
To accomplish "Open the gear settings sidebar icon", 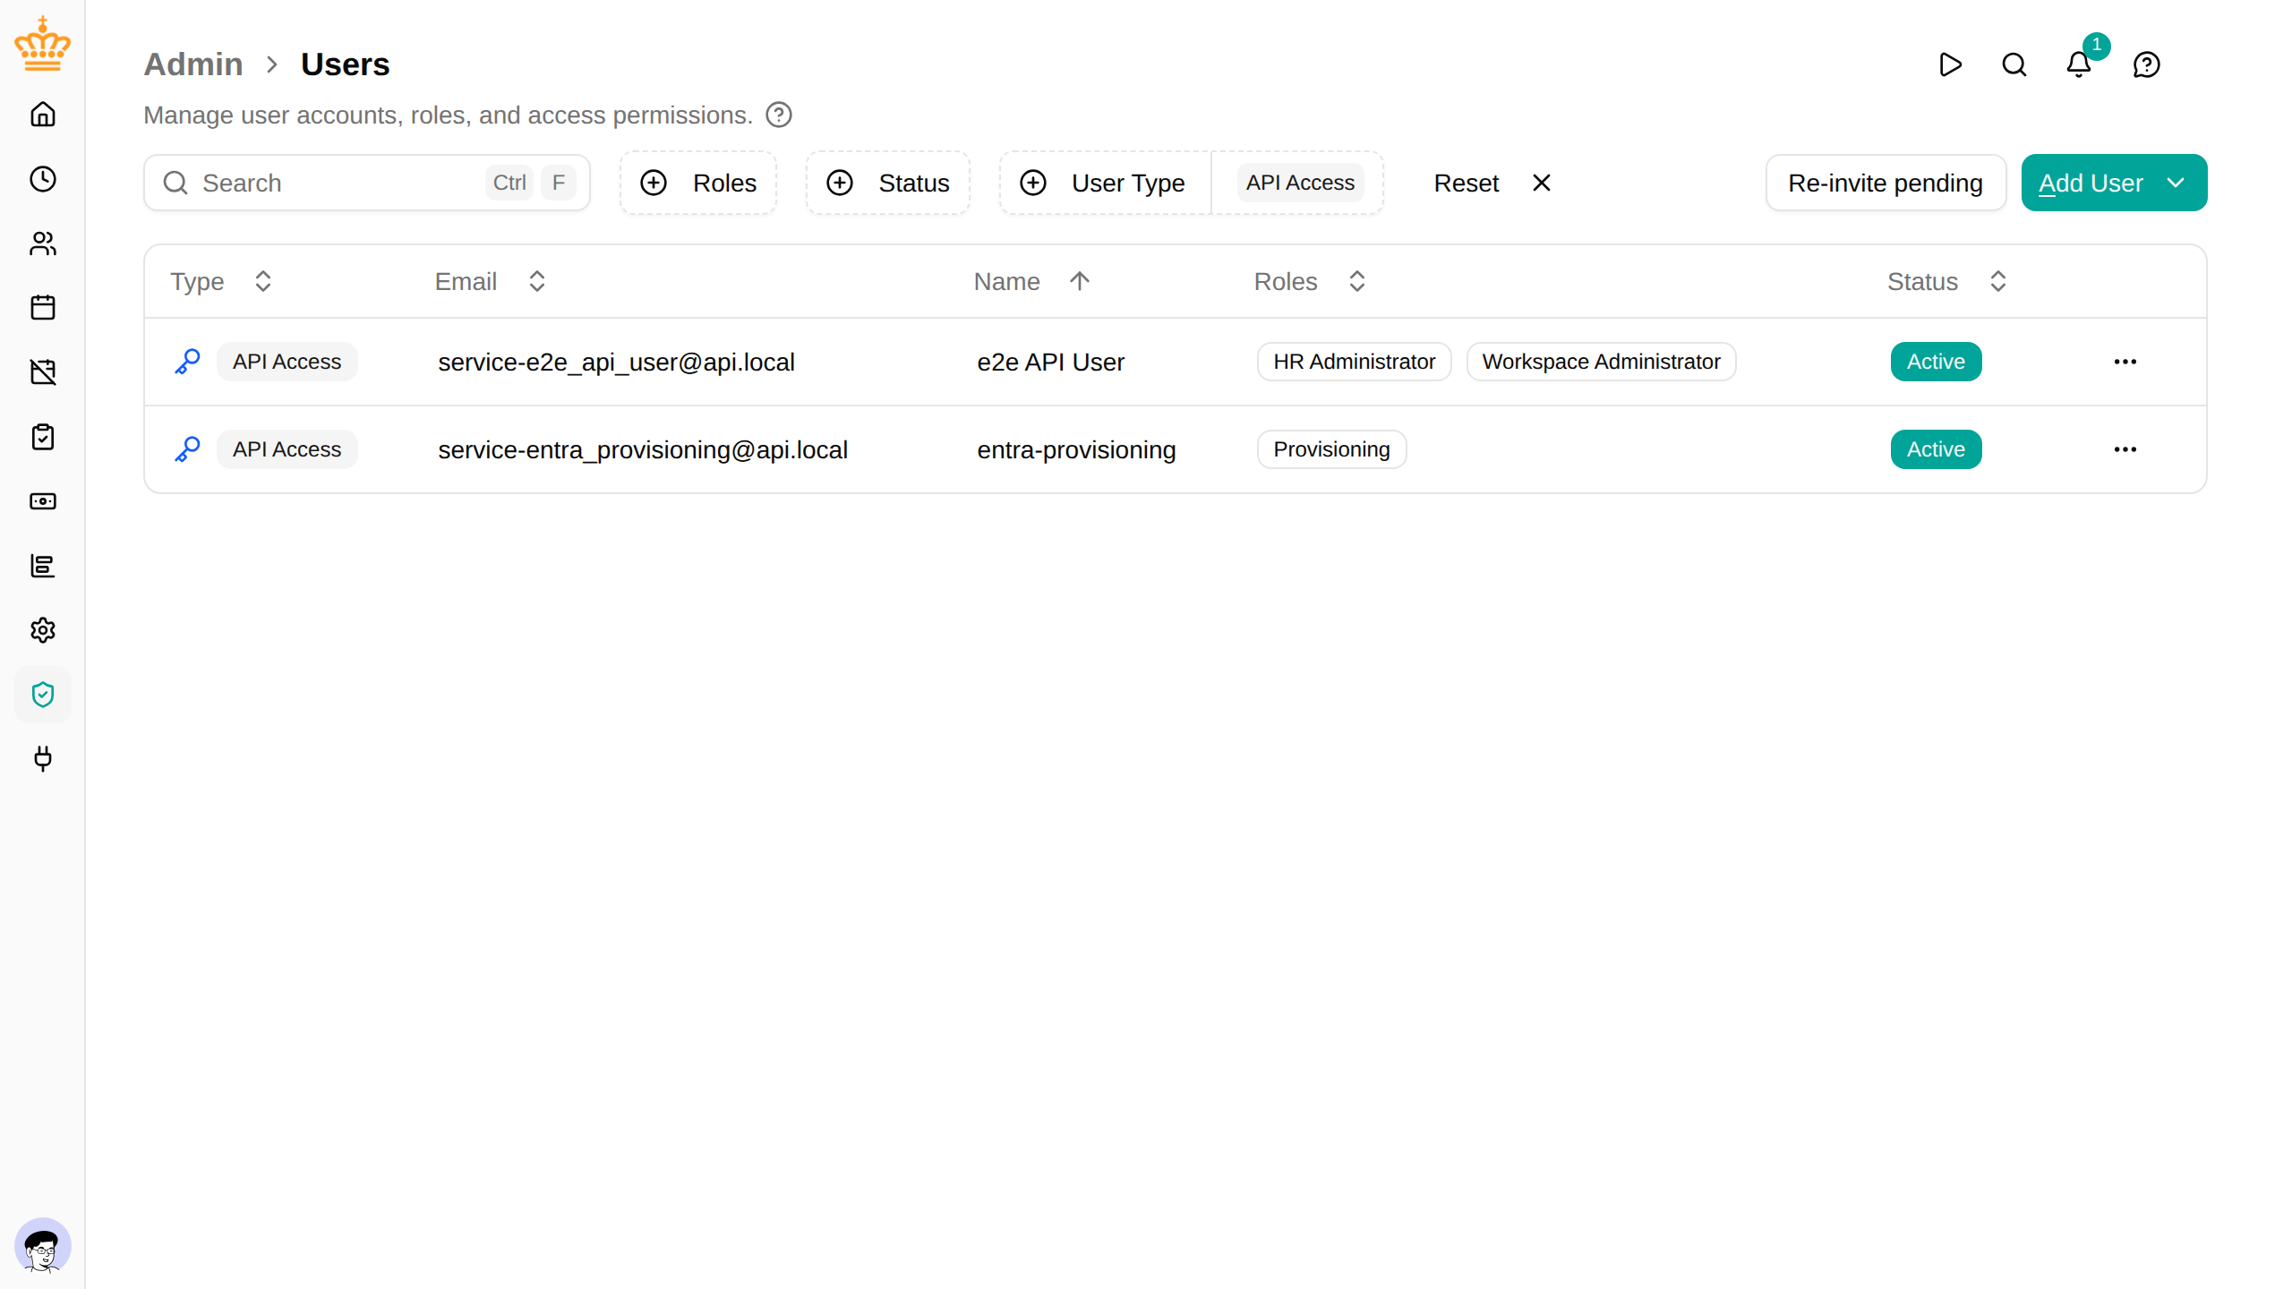I will point(43,630).
